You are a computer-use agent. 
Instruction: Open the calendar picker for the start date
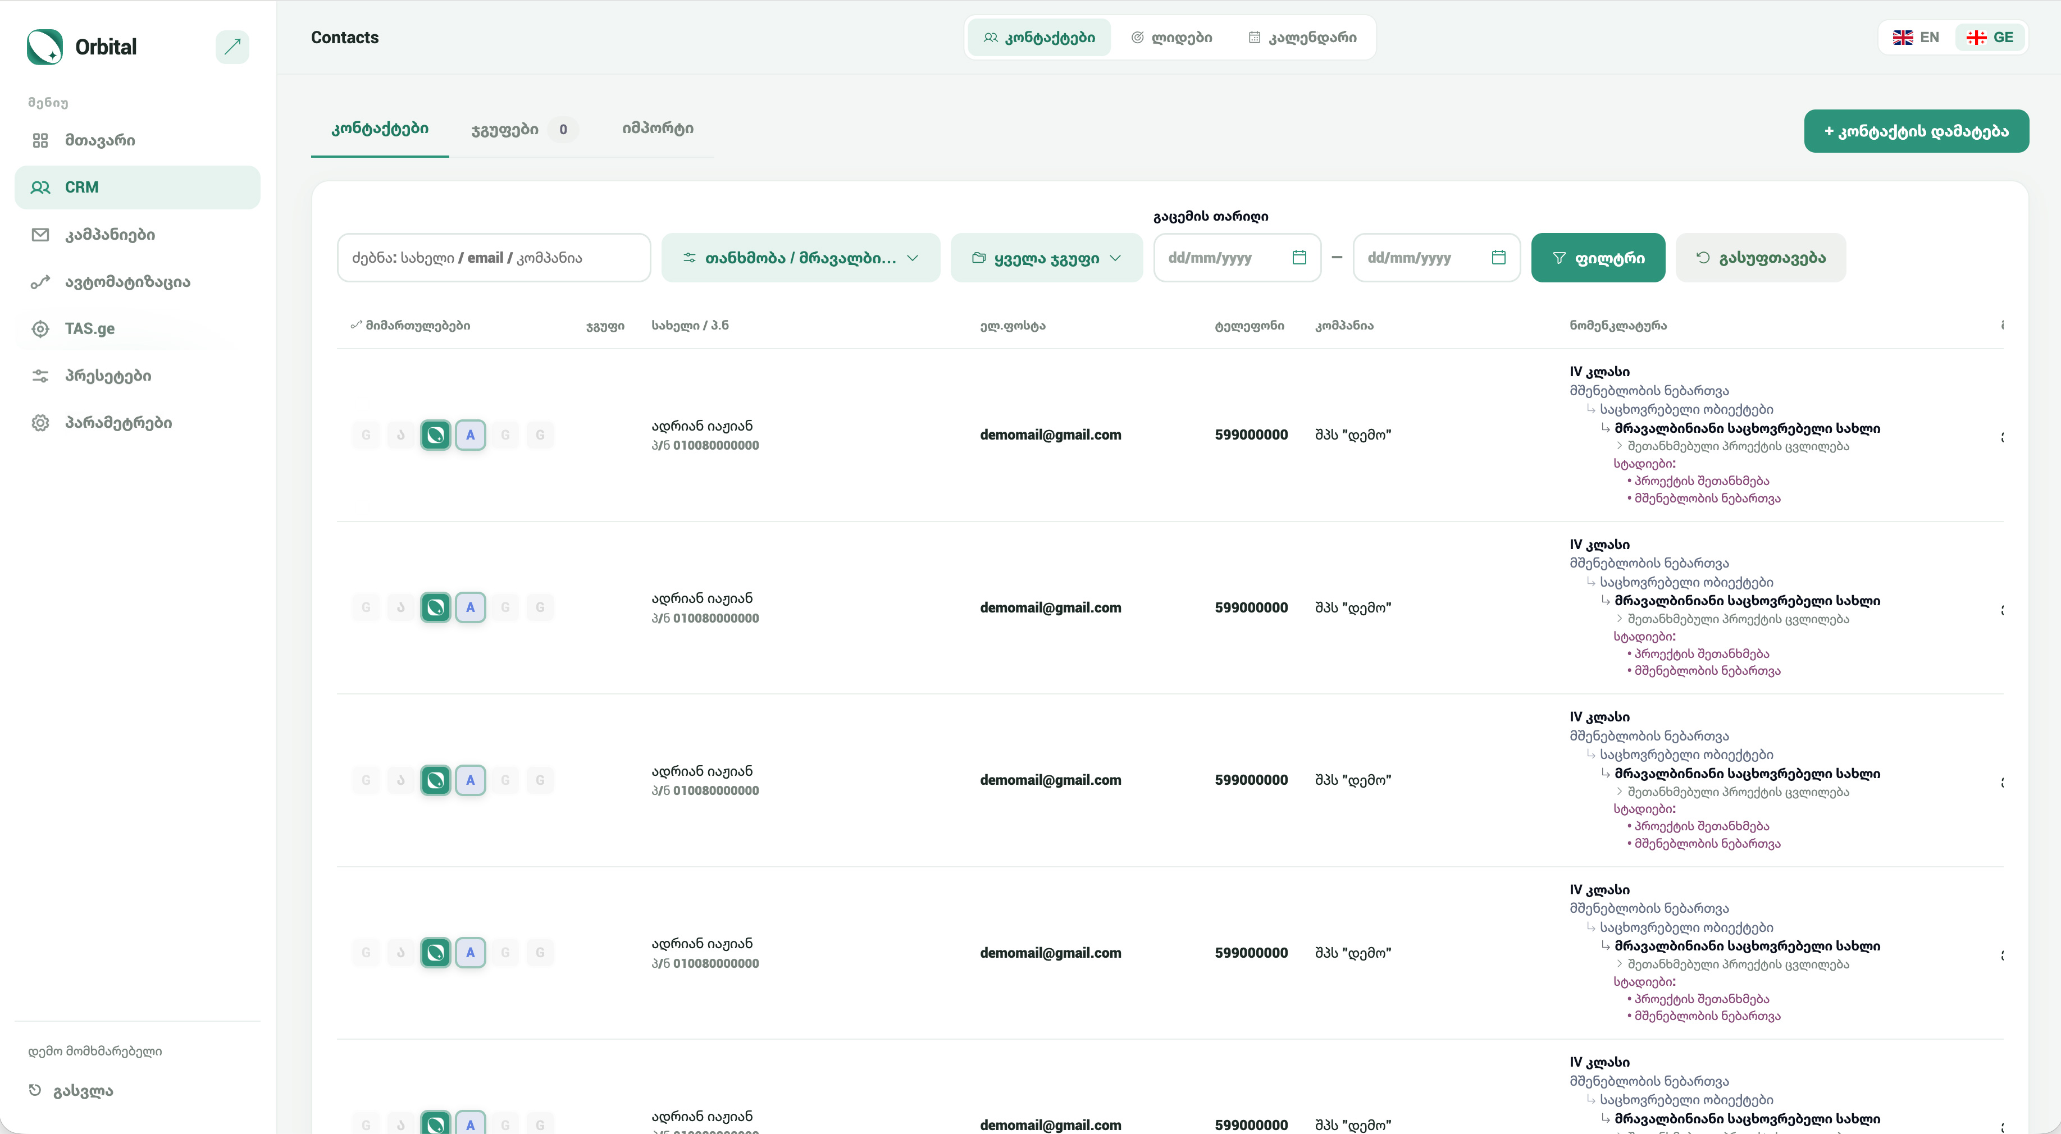(1299, 258)
